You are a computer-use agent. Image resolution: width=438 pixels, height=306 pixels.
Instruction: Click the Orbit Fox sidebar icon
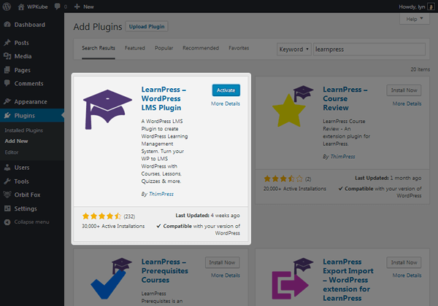7,195
